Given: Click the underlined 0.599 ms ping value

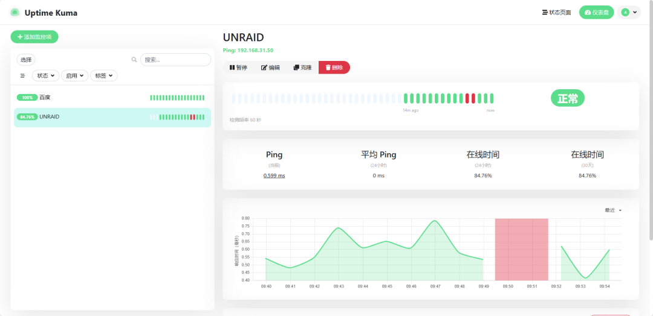Looking at the screenshot, I should [x=274, y=175].
